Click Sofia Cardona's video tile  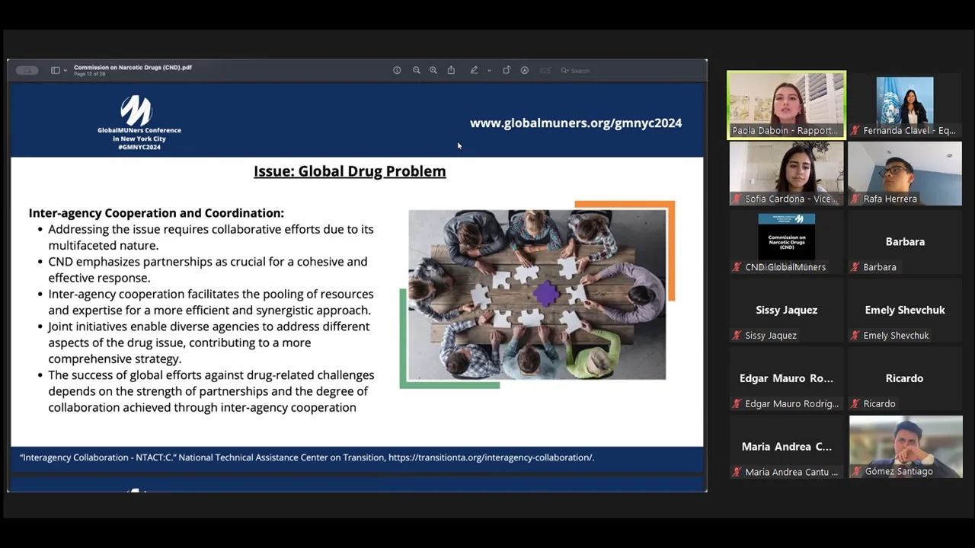pyautogui.click(x=786, y=173)
